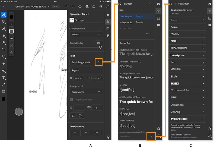Screen dimensions: 217x151
Task: Click the Redo arrow
Action: [x=73, y=6]
